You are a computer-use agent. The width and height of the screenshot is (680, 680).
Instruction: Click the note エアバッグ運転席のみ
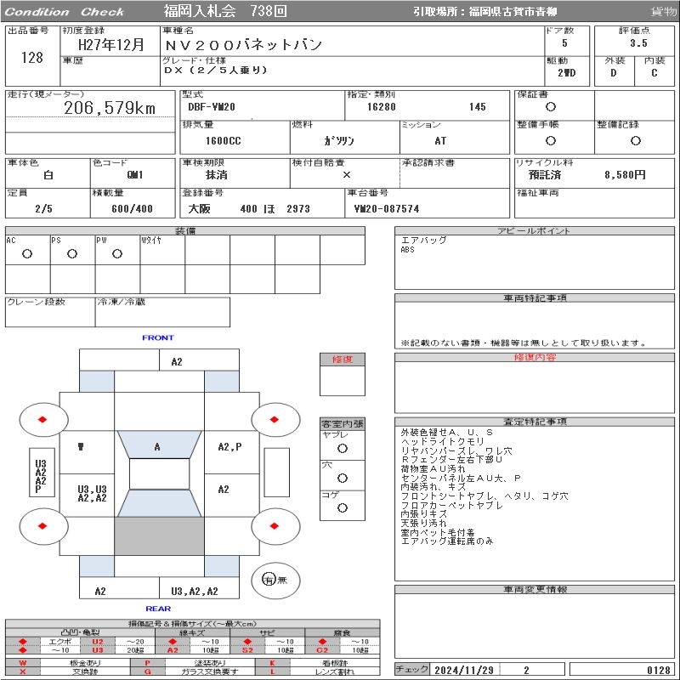click(x=447, y=541)
